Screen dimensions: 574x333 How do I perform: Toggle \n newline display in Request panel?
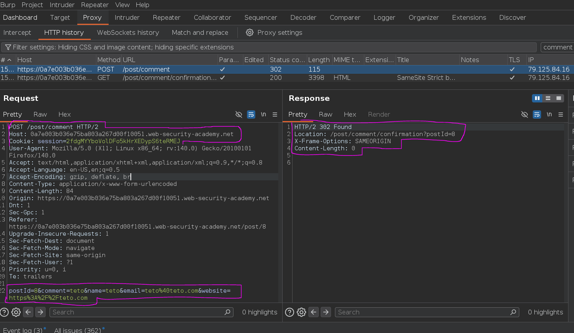(263, 114)
